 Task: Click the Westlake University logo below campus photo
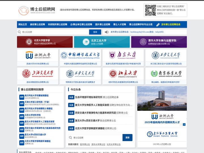162,116
